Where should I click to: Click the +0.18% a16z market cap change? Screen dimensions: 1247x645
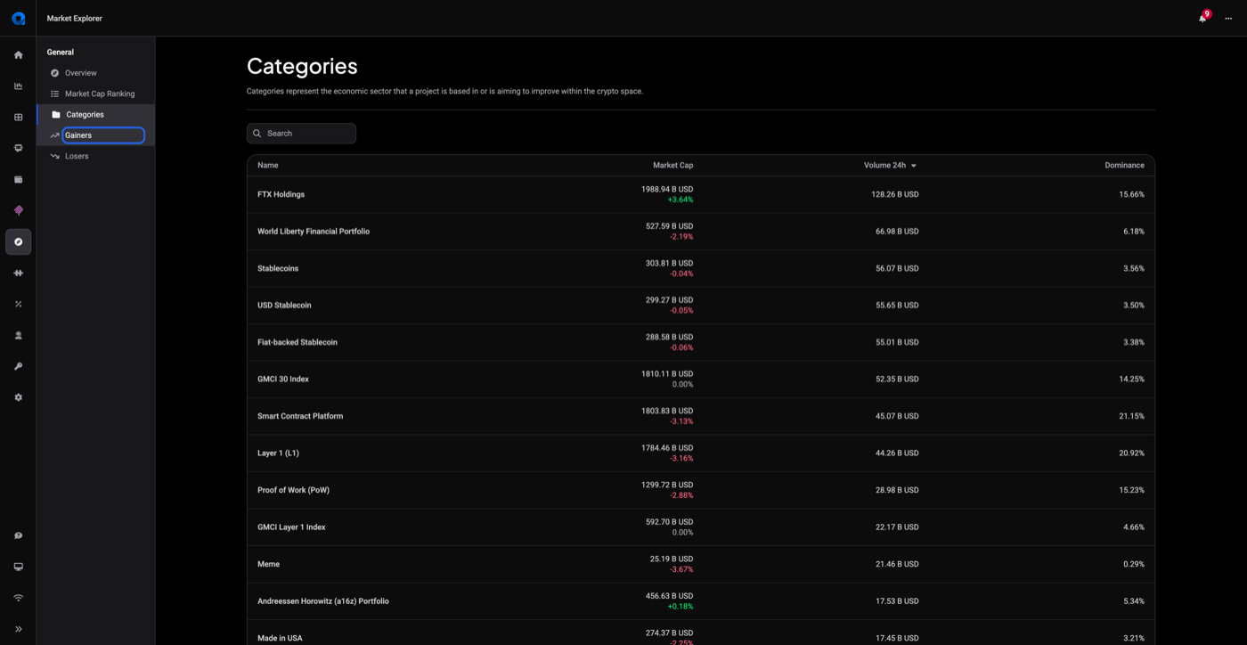click(x=680, y=607)
